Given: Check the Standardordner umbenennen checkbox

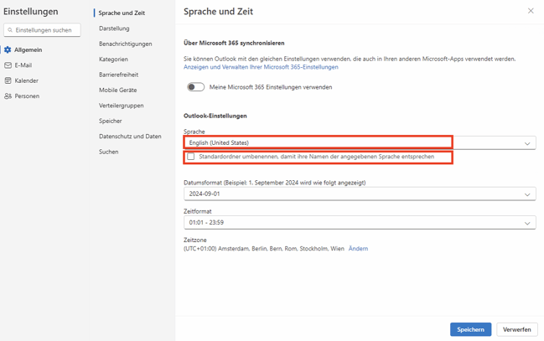Looking at the screenshot, I should point(191,157).
